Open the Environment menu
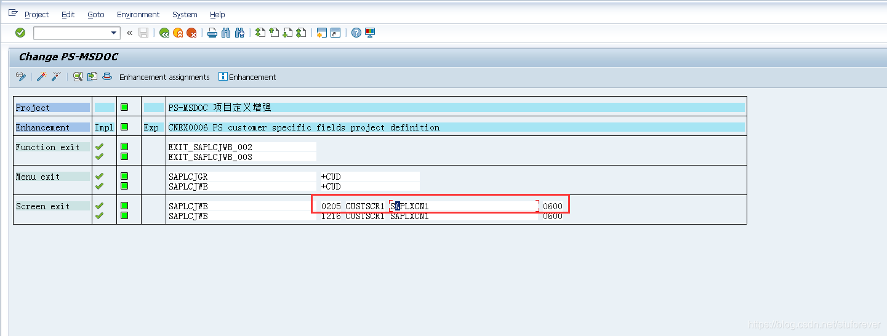 138,14
